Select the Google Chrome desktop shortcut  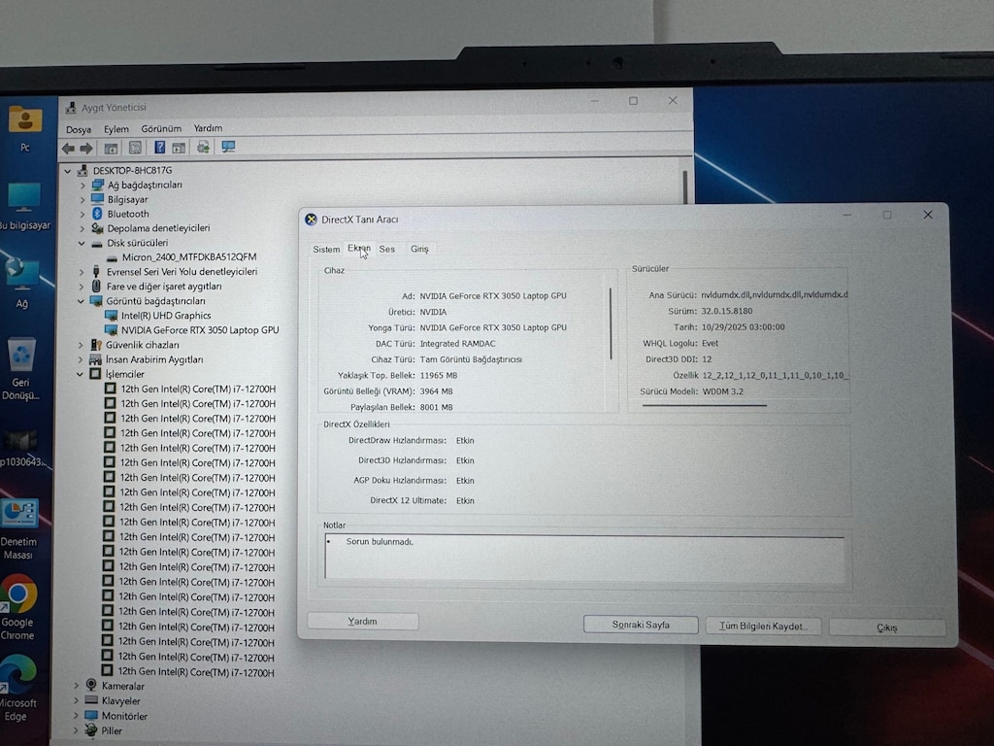17,608
